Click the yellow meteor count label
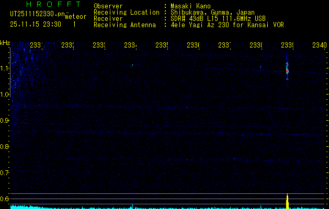The height and width of the screenshot is (209, 329). [75, 17]
